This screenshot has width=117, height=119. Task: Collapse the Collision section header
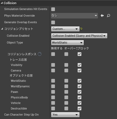click(2, 3)
